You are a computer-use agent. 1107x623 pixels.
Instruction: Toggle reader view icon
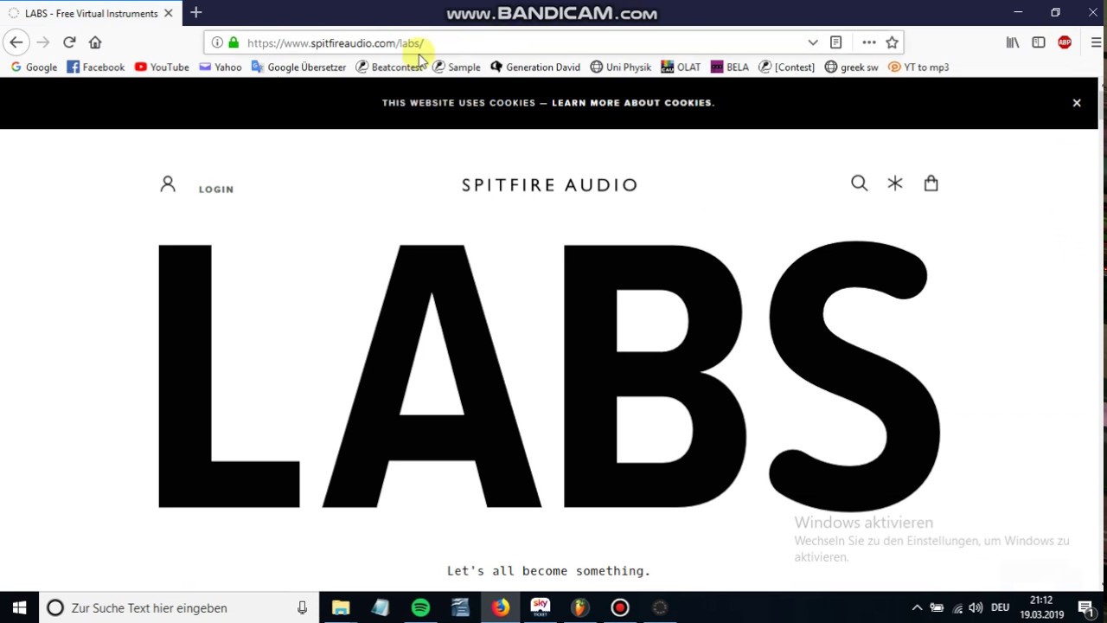click(835, 42)
